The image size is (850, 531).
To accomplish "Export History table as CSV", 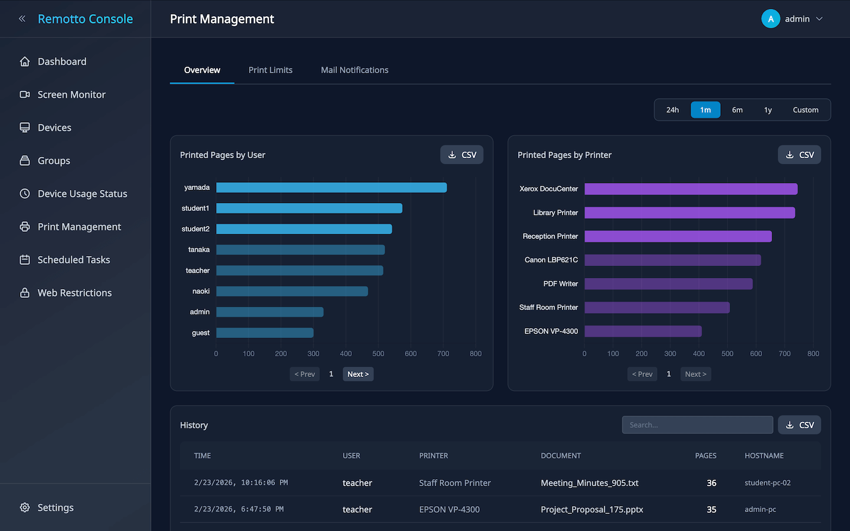I will point(799,425).
